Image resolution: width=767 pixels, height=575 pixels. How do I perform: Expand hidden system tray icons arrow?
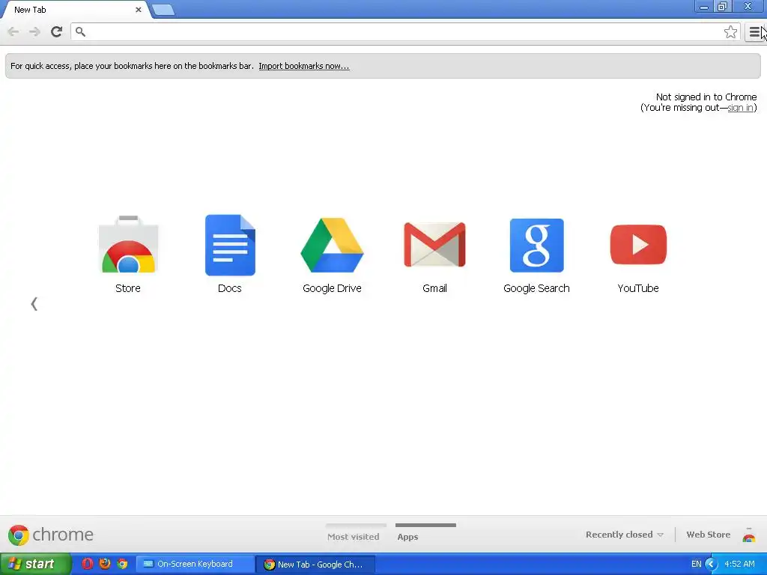(x=711, y=564)
